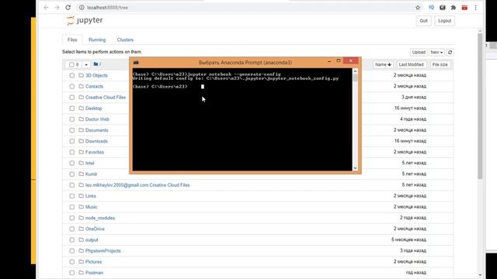Open the Kumir folder
The image size is (497, 279).
click(x=92, y=174)
